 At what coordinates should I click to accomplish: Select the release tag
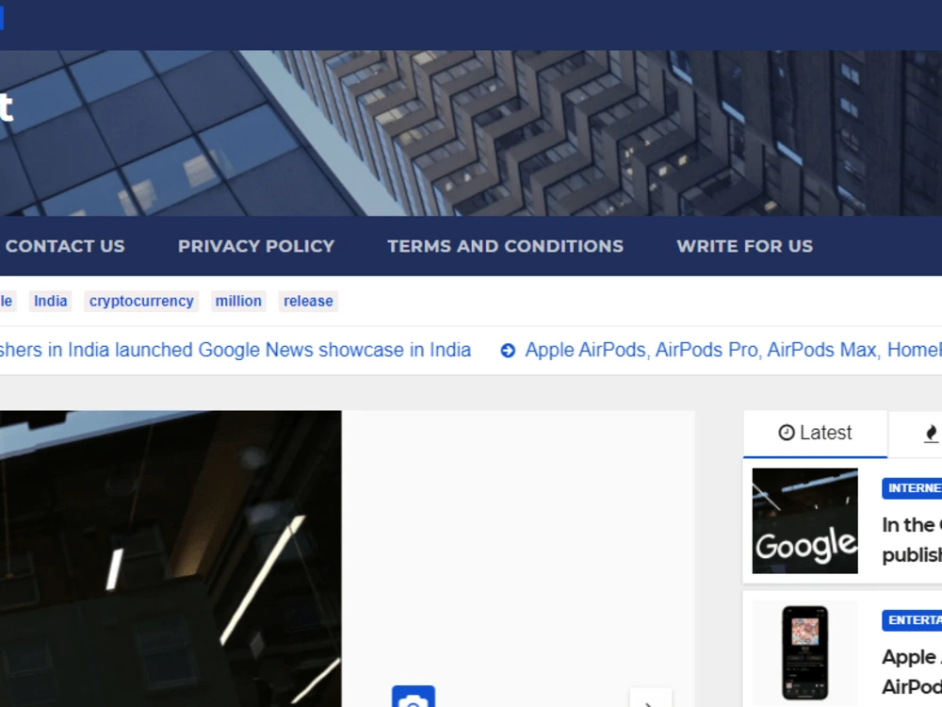click(x=308, y=301)
